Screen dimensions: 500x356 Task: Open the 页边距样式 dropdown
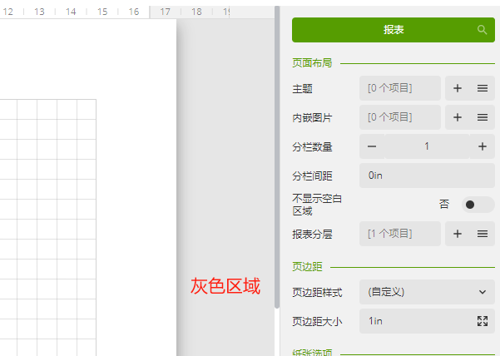pos(427,292)
